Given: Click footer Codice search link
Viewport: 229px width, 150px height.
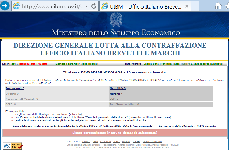Looking at the screenshot, I should (86, 141).
